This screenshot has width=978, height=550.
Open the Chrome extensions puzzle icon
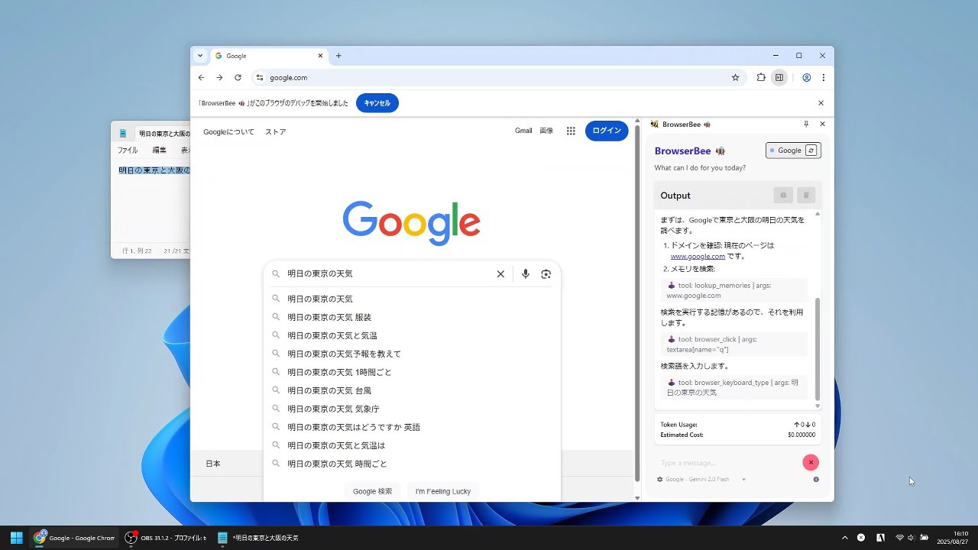(761, 77)
